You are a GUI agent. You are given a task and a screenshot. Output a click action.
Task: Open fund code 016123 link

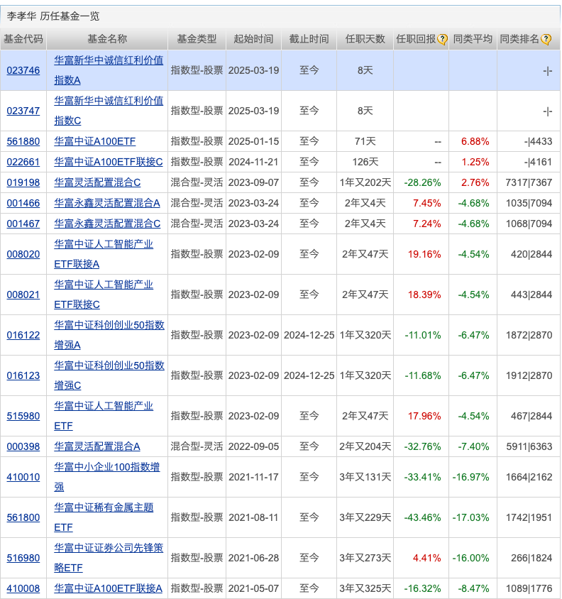coord(23,375)
